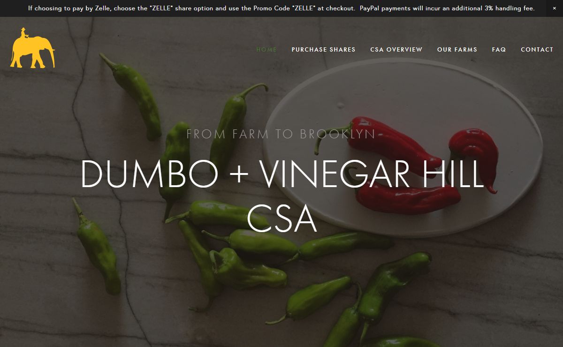Click the curled red pepper on the plate
Image resolution: width=563 pixels, height=347 pixels.
click(474, 157)
